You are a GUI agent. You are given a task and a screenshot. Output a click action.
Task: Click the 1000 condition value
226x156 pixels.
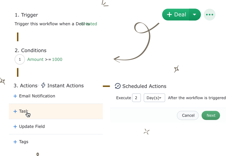click(x=57, y=59)
